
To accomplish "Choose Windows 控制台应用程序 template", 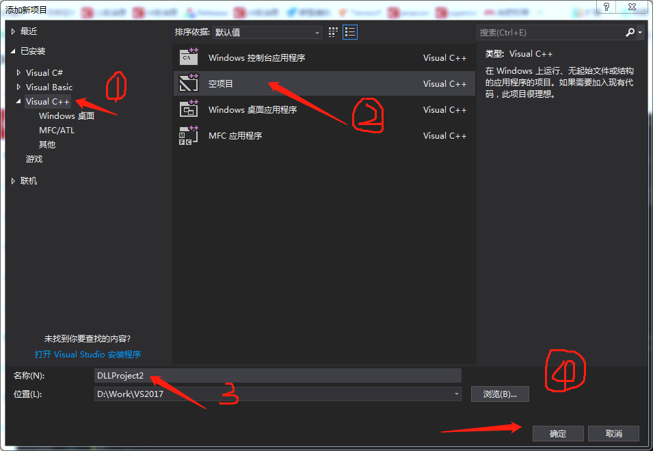I will pos(324,57).
